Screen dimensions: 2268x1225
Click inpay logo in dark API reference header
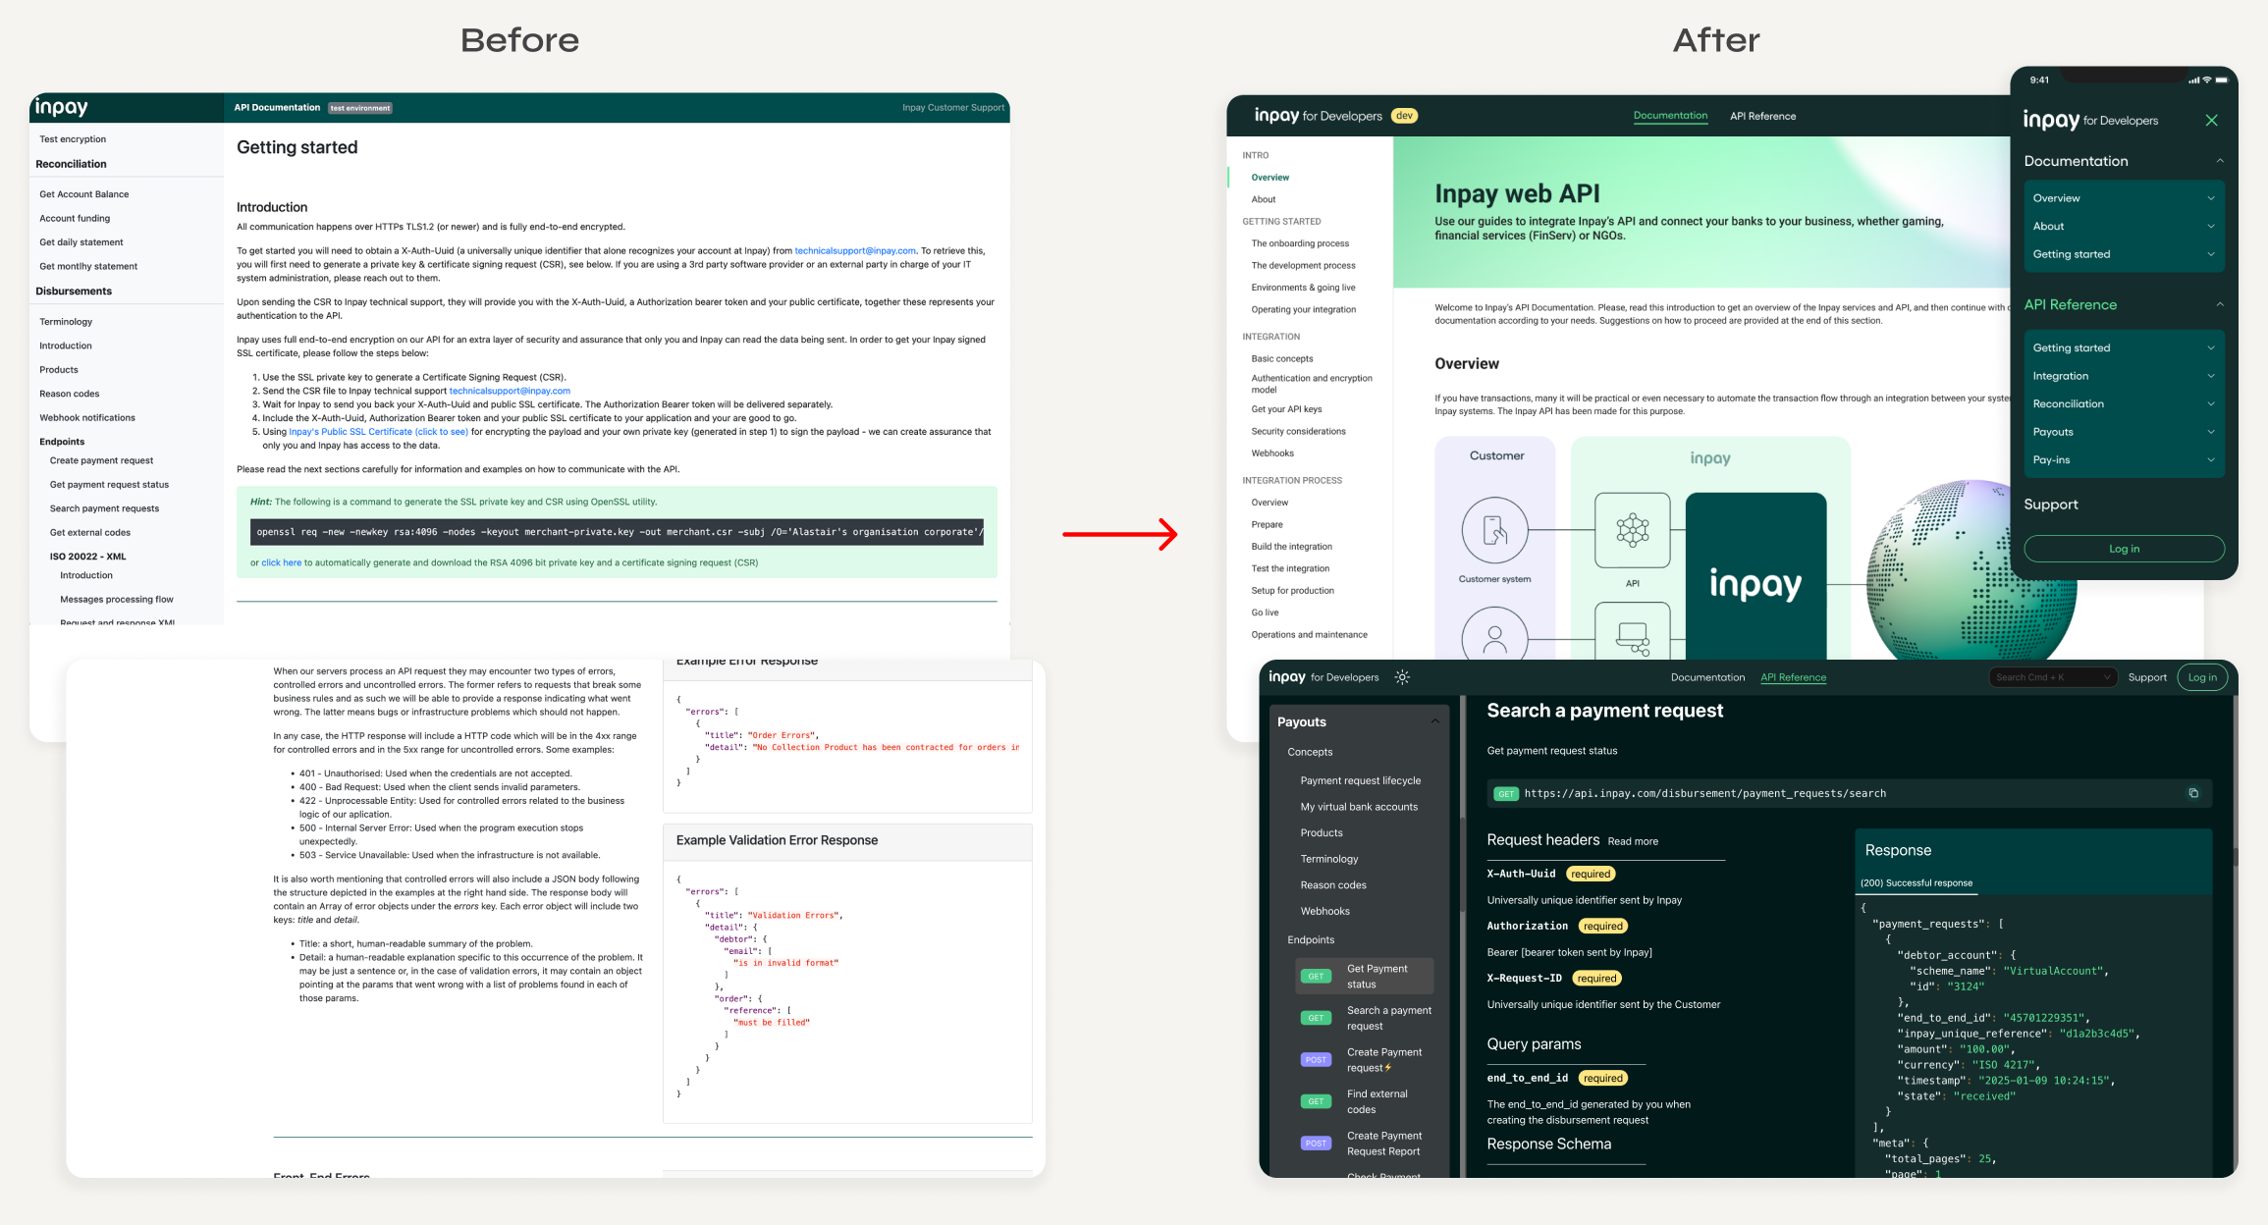[1287, 677]
